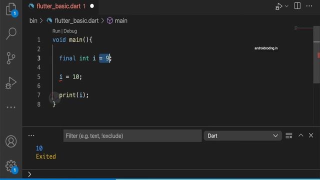Screen dimensions: 320x180
Task: Click line number 5 in gutter
Action: click(x=39, y=76)
